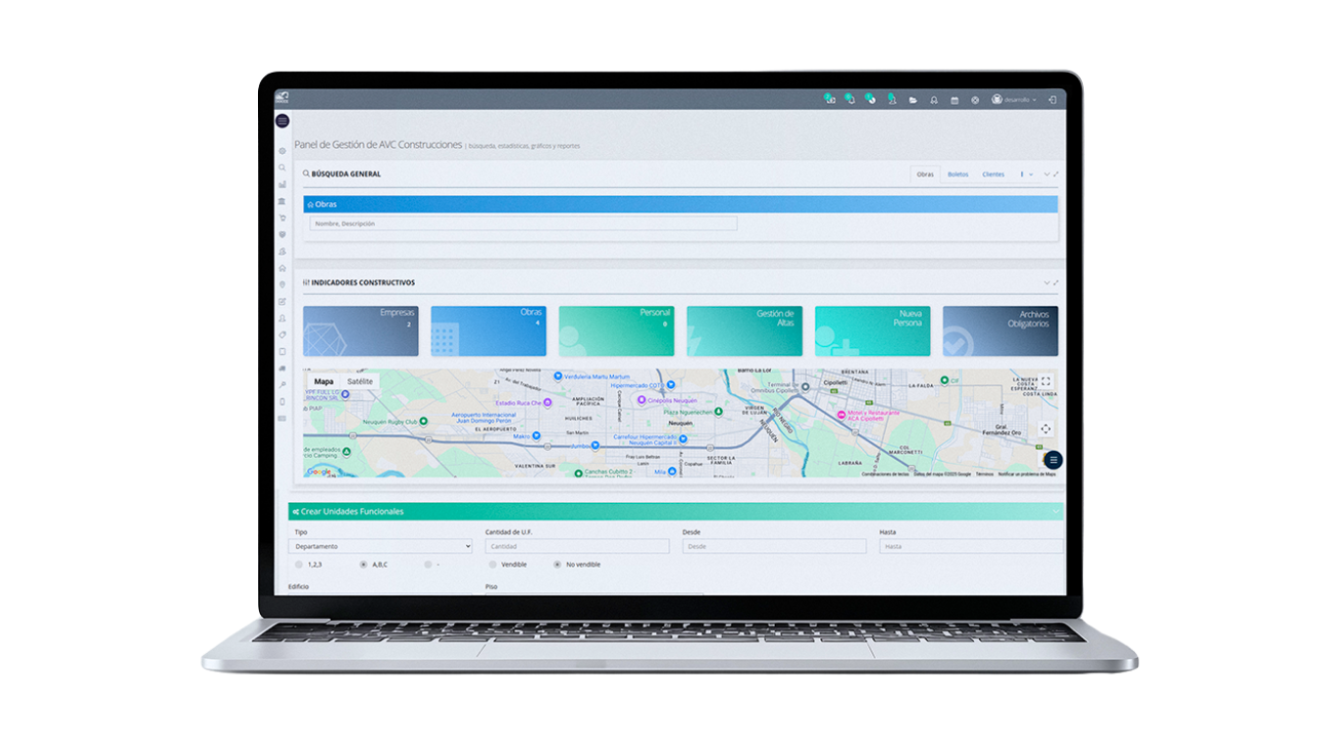Screen dimensions: 1340x753
Task: Open the Tipo "Departamento" dropdown
Action: [x=380, y=546]
